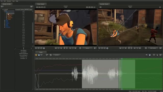Switch timeline to Motion Editor mode
163x92 pixels.
pyautogui.click(x=39, y=55)
